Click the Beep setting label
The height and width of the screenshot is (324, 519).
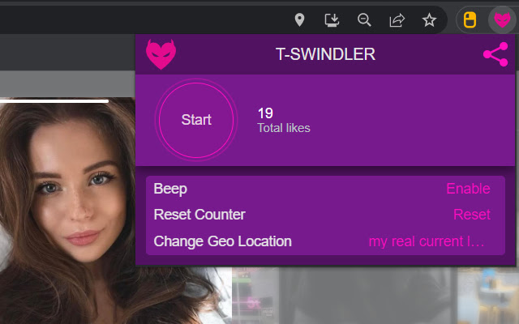coord(170,189)
